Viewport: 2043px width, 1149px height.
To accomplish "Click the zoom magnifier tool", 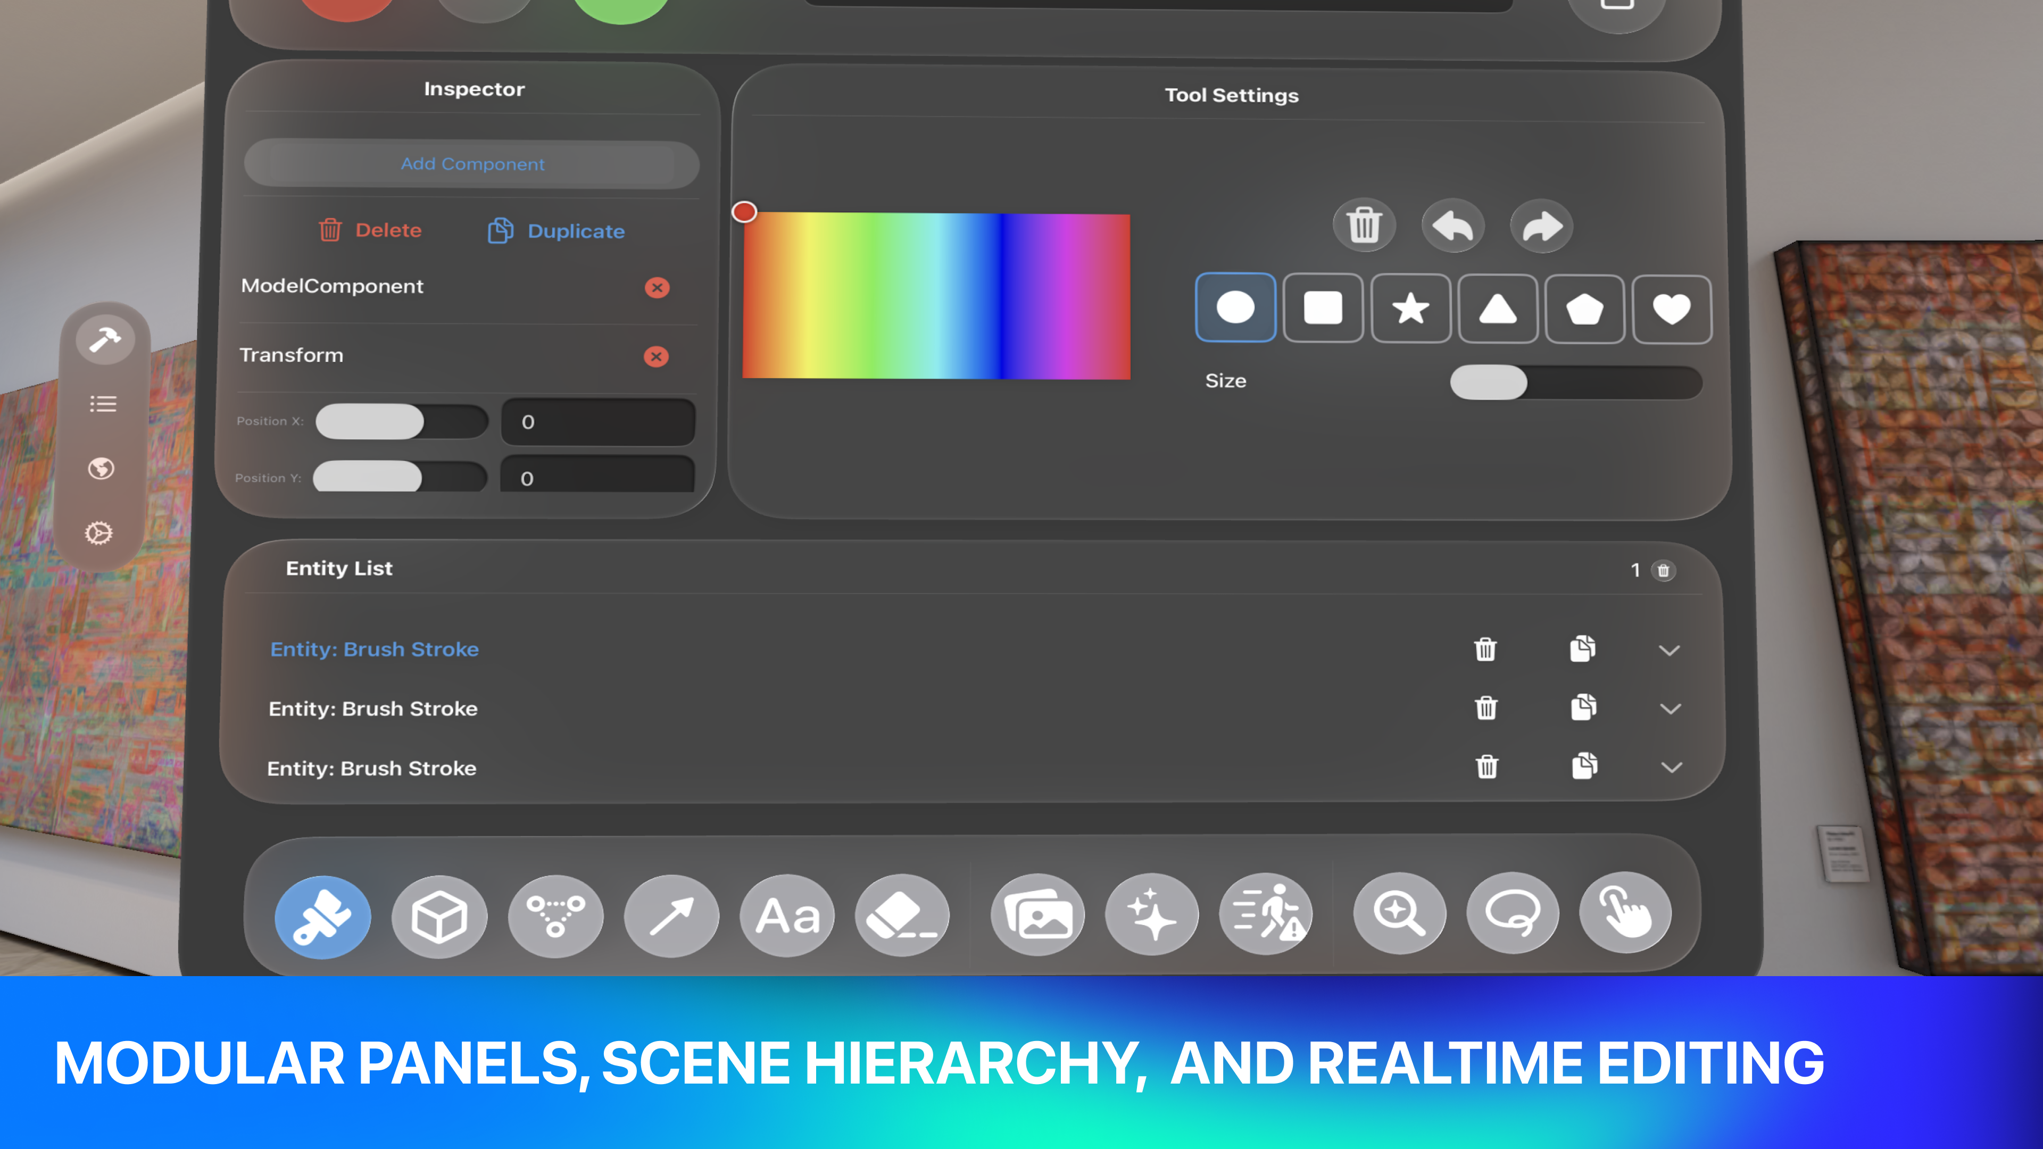I will click(x=1399, y=913).
